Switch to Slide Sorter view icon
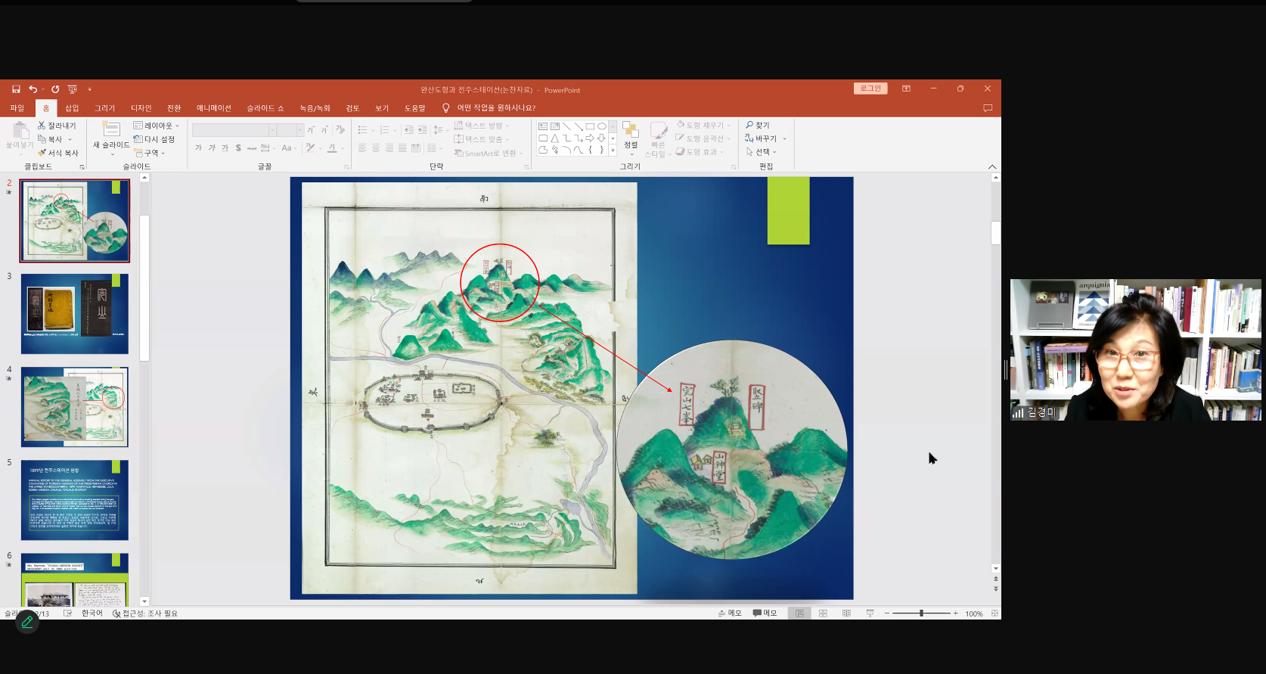 pyautogui.click(x=823, y=613)
